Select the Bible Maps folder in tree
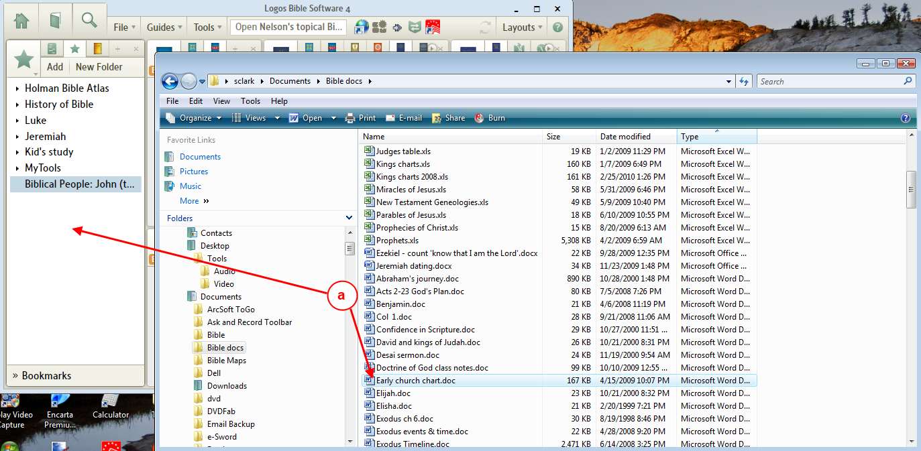 [227, 361]
